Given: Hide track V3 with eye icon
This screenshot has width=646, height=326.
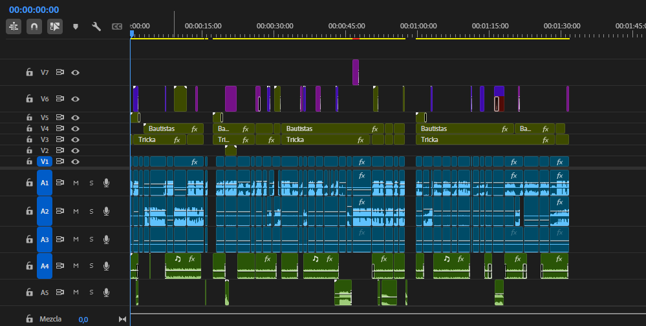Looking at the screenshot, I should pos(75,139).
